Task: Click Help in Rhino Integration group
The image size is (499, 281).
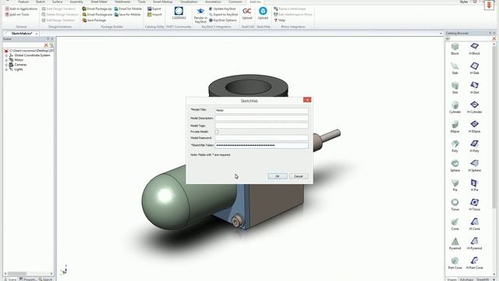Action: tap(279, 20)
